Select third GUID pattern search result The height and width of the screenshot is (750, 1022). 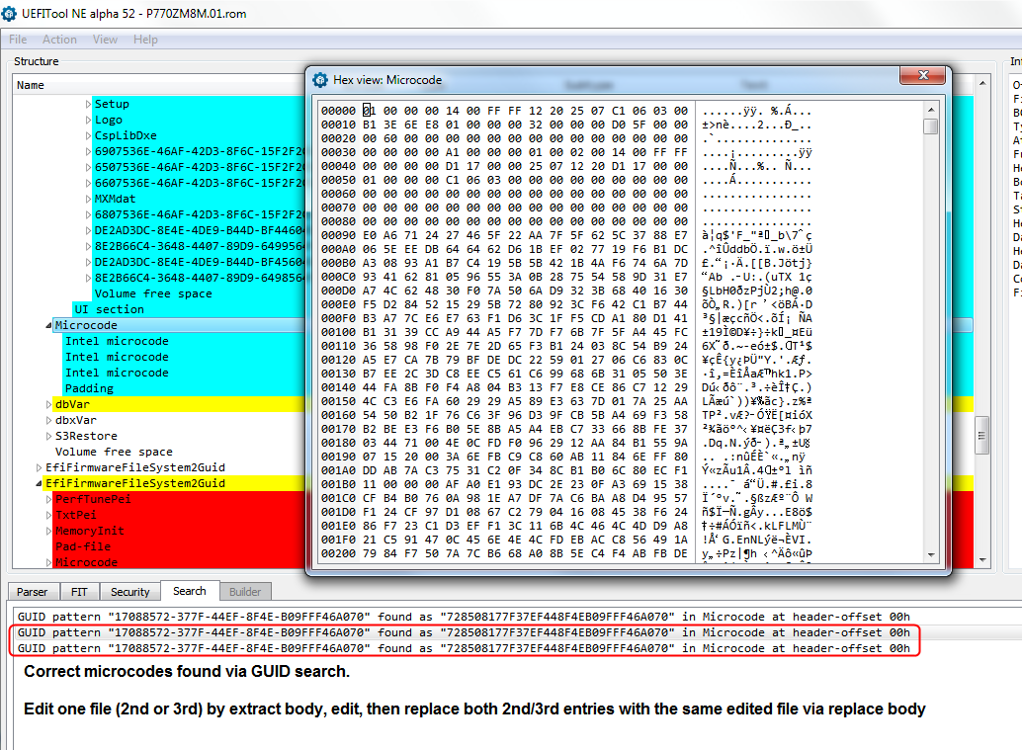pyautogui.click(x=464, y=648)
